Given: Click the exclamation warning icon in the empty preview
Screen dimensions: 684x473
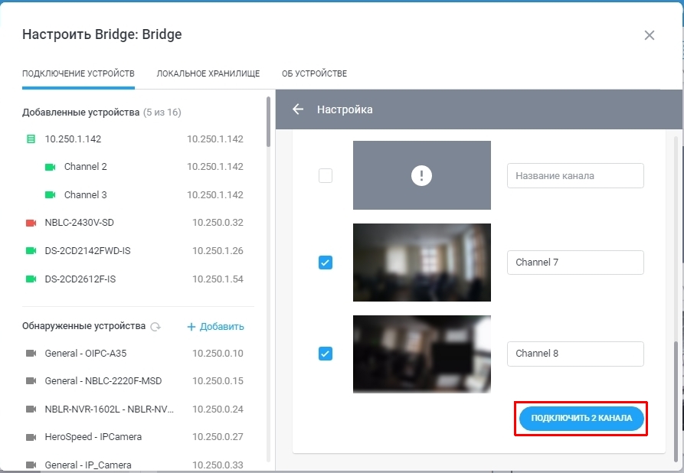Looking at the screenshot, I should 421,176.
